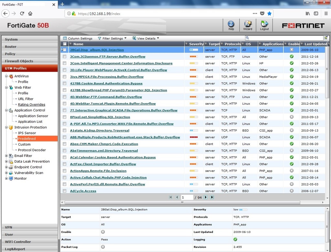The image size is (331, 252).
Task: Check the 4D.WebStar.FTP.Command row checkbox
Action: point(64,97)
